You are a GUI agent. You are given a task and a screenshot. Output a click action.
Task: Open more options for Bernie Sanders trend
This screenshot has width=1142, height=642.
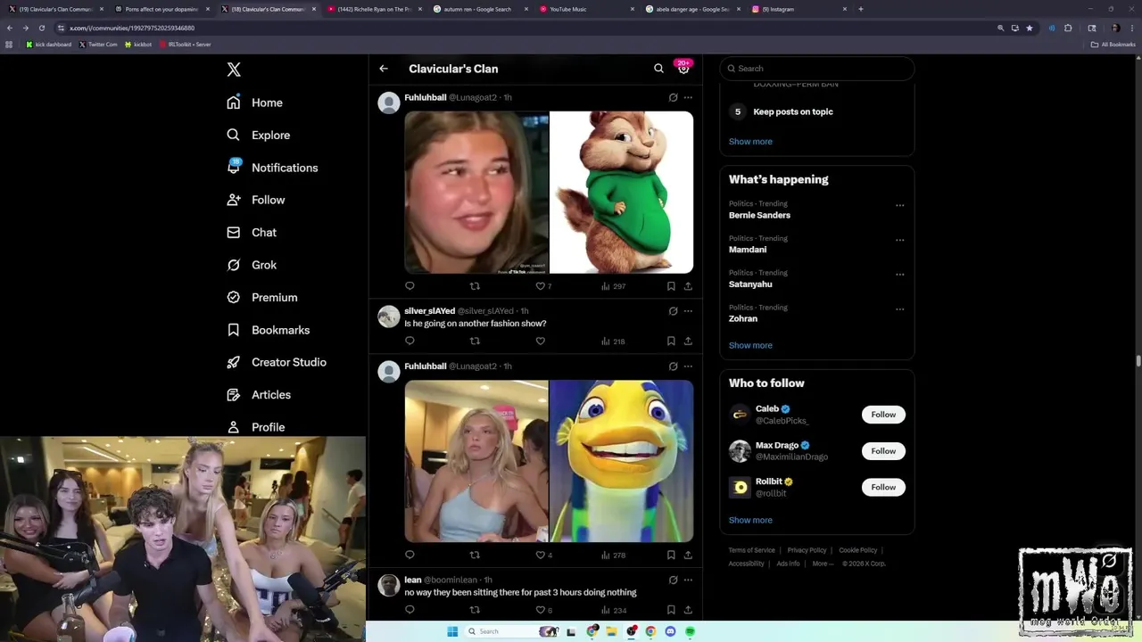(x=899, y=205)
